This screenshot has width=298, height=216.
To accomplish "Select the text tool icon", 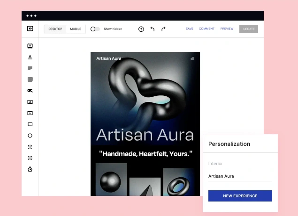I will tap(30, 57).
